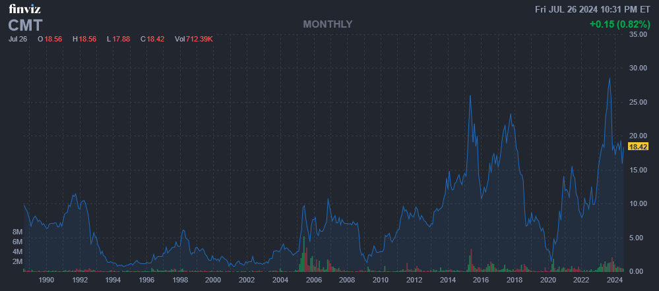Click the chart's highest price peak
Image resolution: width=659 pixels, height=291 pixels.
[x=609, y=78]
